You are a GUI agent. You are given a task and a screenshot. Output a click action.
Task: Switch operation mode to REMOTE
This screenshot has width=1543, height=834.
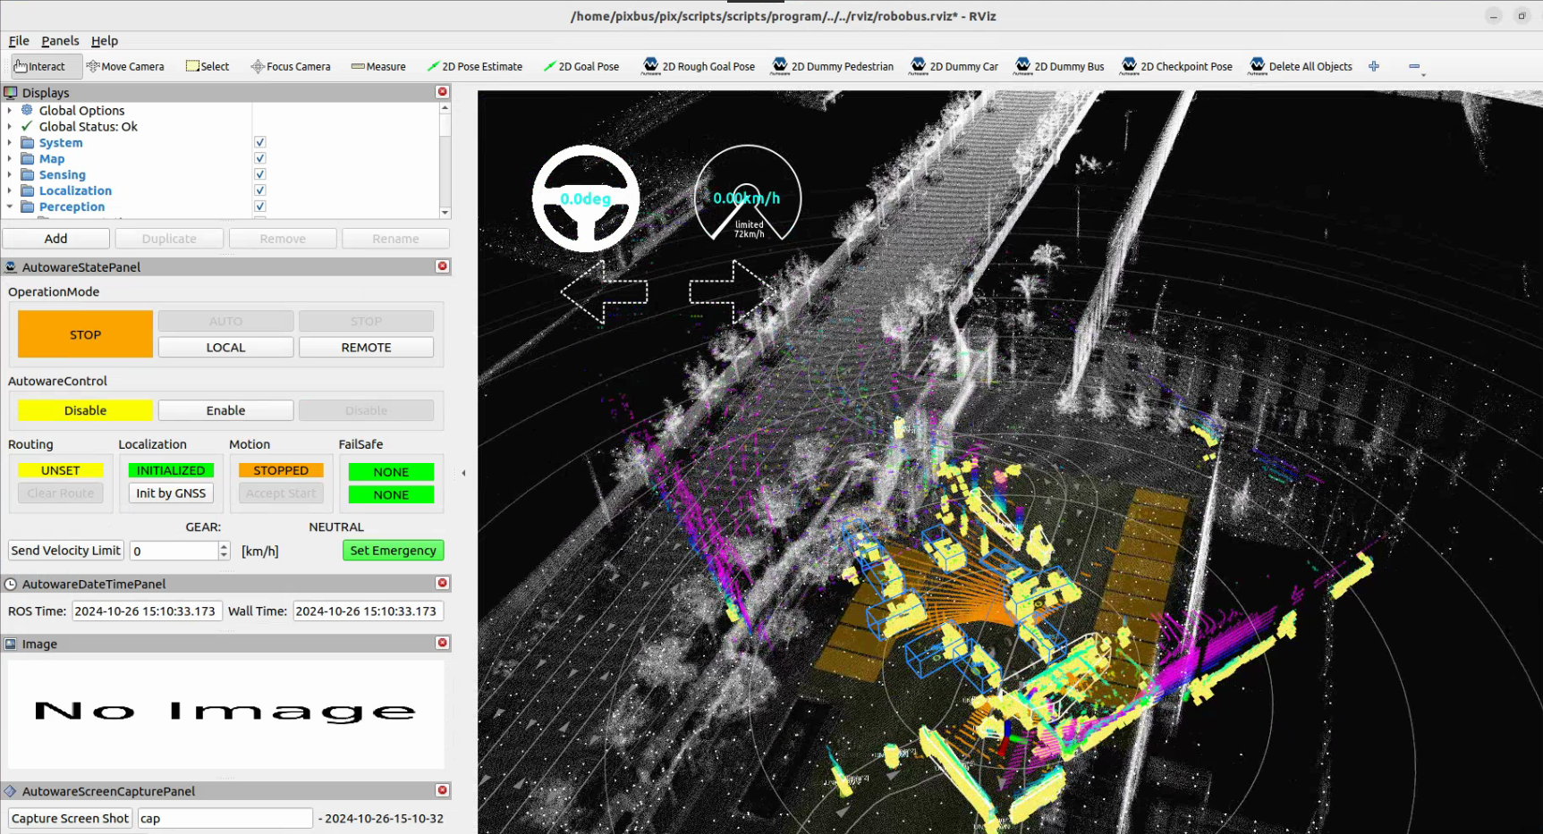366,347
